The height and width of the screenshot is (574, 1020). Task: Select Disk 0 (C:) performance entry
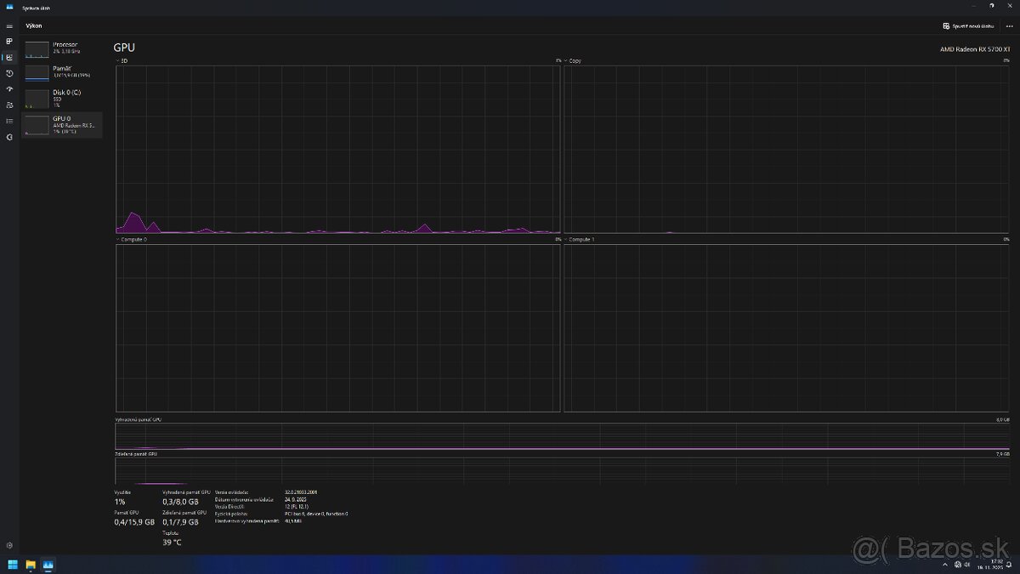click(x=62, y=97)
